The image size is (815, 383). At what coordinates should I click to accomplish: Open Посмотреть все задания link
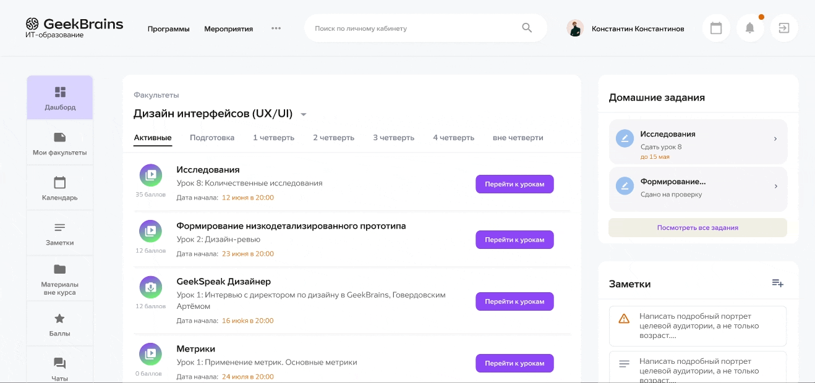698,227
